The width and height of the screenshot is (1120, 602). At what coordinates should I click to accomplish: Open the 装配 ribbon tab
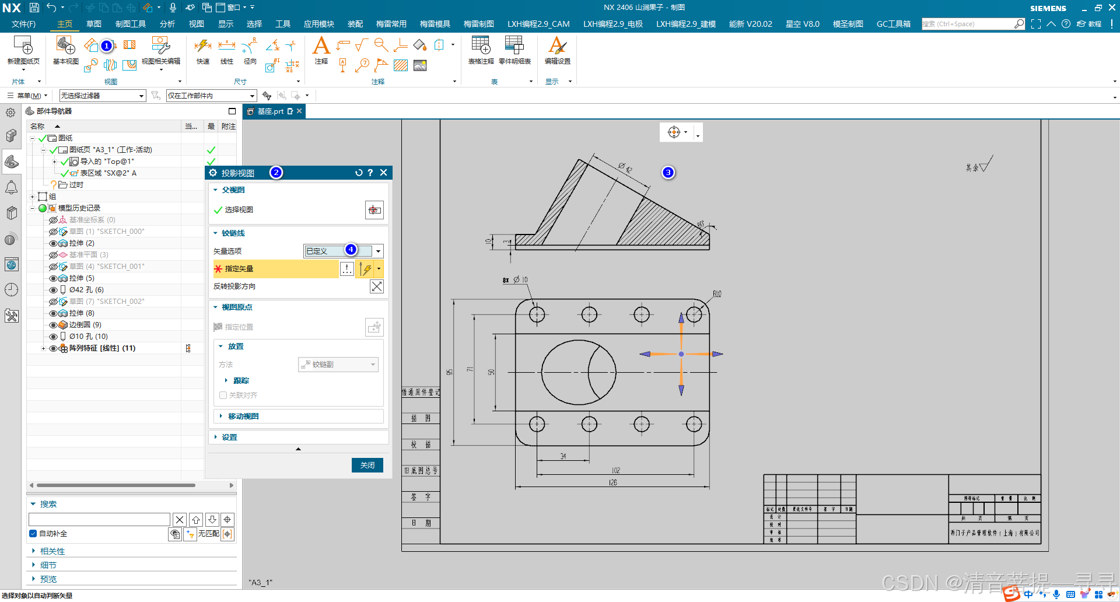coord(355,24)
